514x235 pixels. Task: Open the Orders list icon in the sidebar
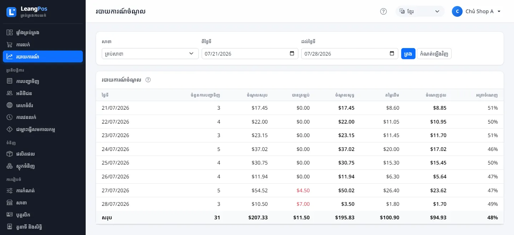click(10, 81)
